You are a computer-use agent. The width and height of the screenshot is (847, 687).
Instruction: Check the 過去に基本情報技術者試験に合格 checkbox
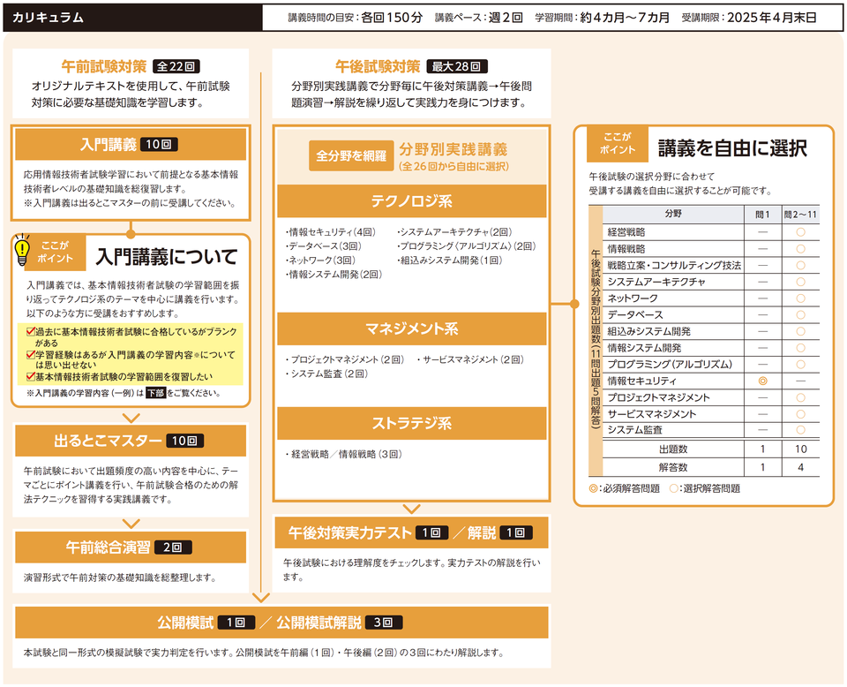pyautogui.click(x=30, y=331)
